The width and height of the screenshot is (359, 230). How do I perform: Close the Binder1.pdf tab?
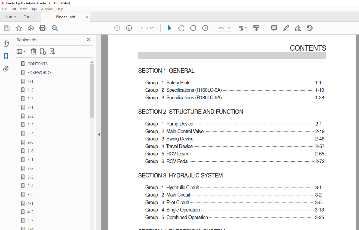(87, 17)
